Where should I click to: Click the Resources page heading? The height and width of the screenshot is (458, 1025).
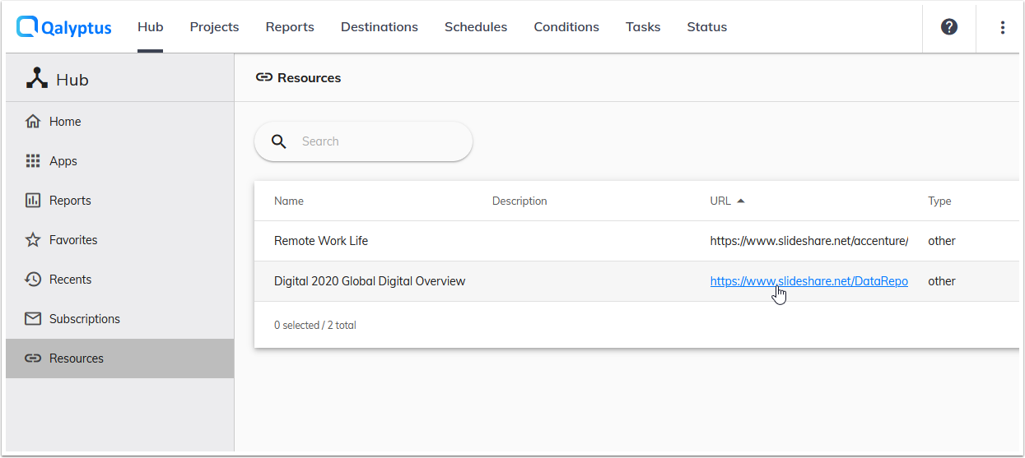[310, 78]
